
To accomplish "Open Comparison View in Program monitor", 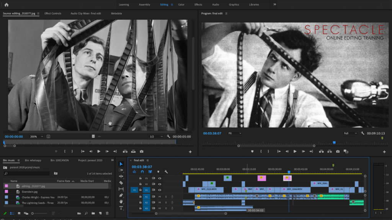I will coord(346,151).
